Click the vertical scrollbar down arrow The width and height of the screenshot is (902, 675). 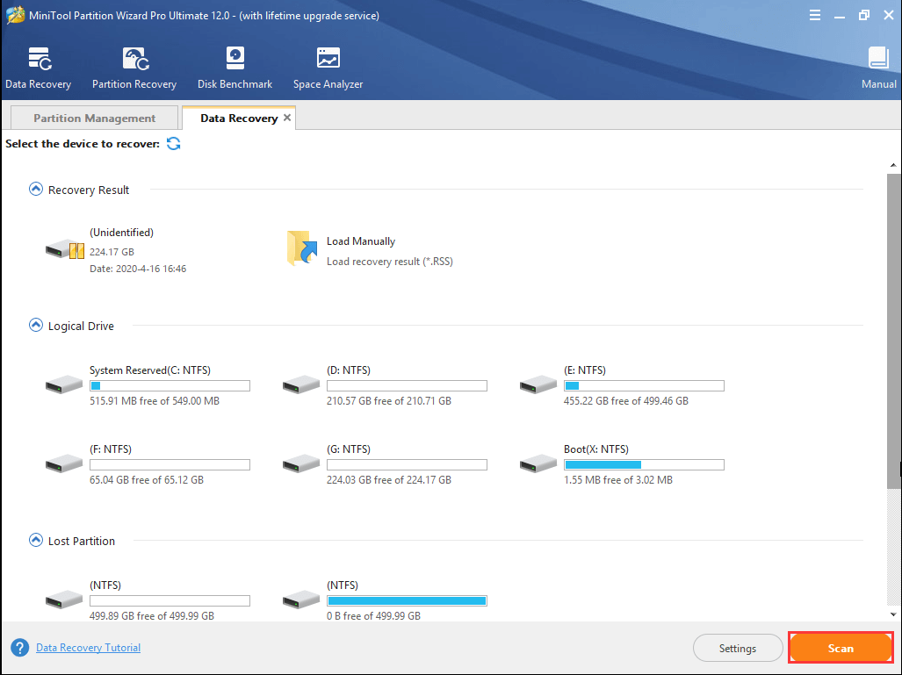[x=893, y=614]
